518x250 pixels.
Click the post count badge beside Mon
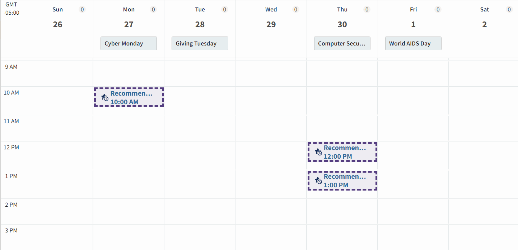point(153,9)
